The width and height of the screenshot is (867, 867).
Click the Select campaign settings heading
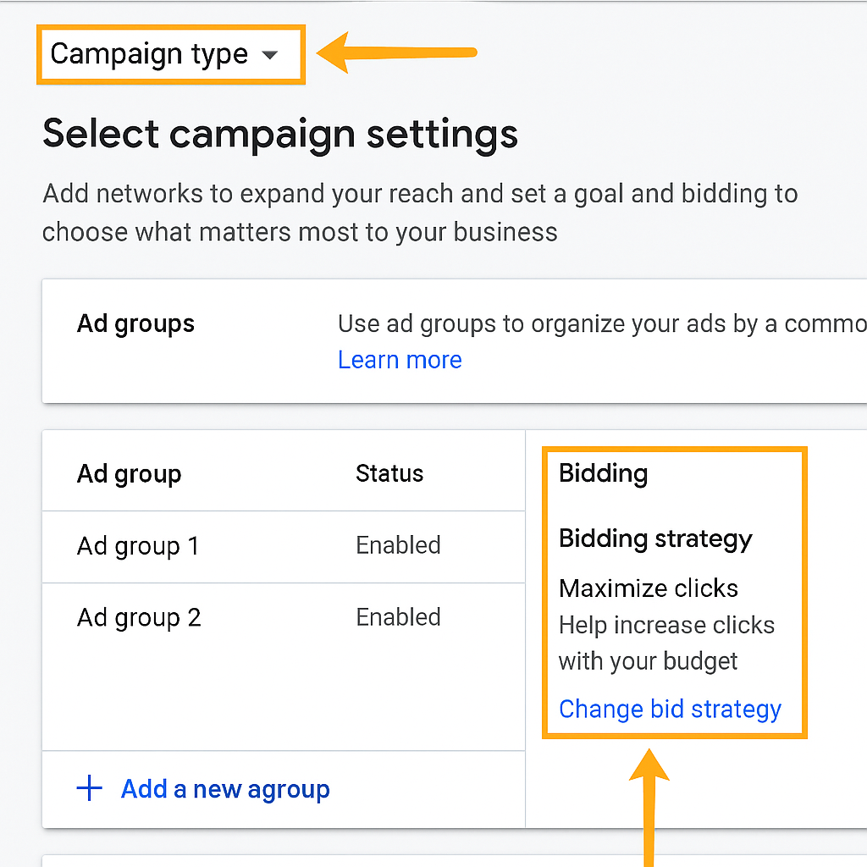click(x=279, y=134)
